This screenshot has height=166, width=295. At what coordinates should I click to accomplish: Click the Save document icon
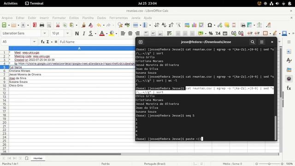pyautogui.click(x=23, y=25)
